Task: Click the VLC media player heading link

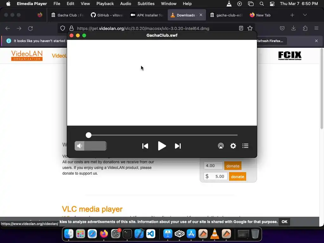Action: [x=92, y=209]
